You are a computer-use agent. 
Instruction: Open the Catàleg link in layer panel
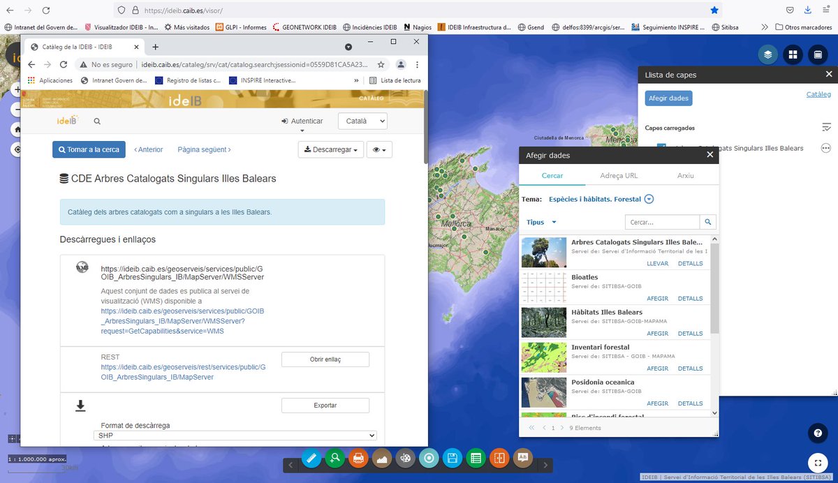pos(818,94)
